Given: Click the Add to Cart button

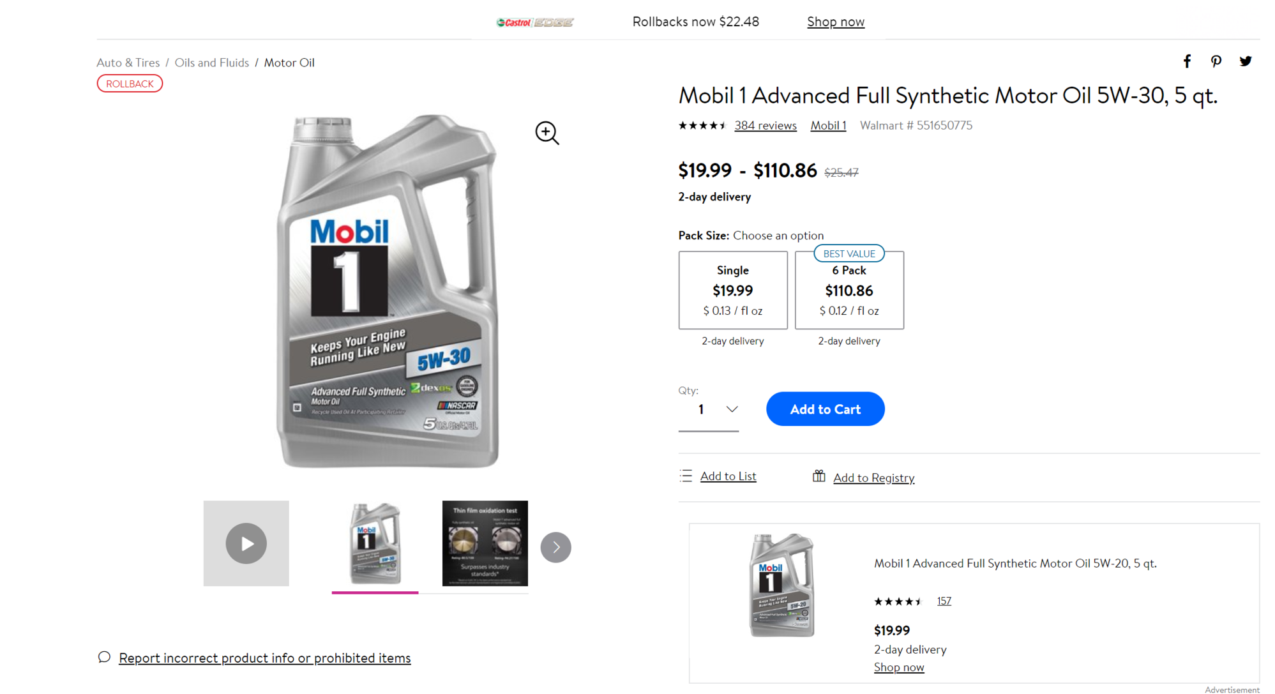Looking at the screenshot, I should (825, 409).
